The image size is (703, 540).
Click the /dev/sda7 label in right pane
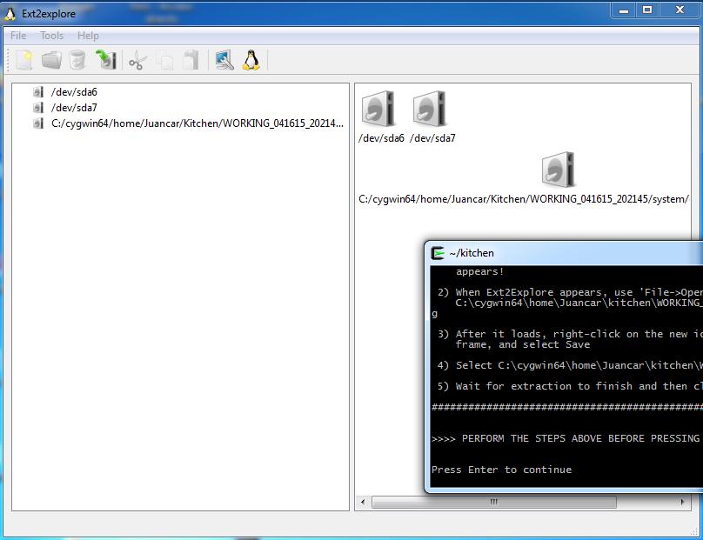click(432, 138)
